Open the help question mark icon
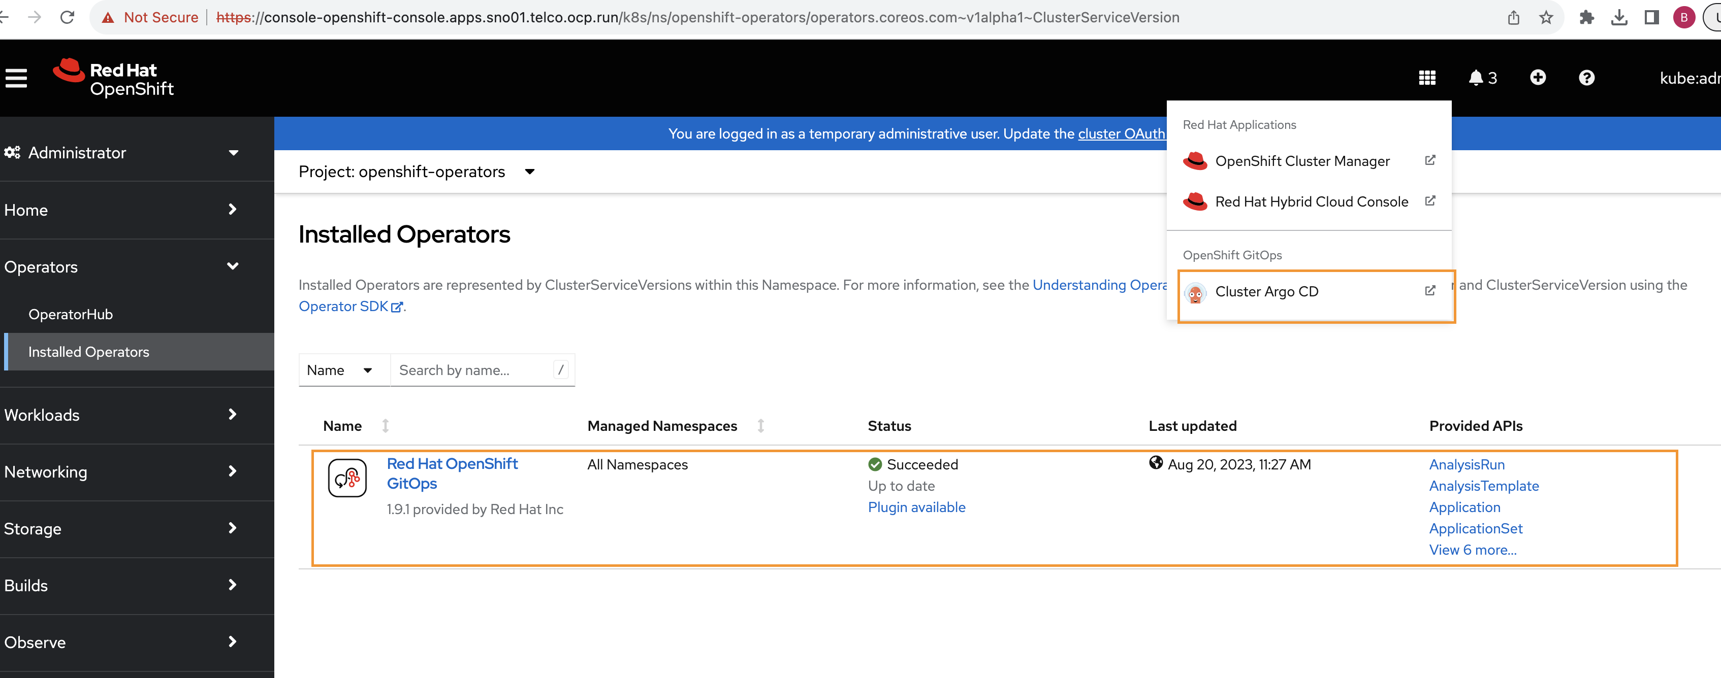The image size is (1721, 678). (x=1586, y=78)
